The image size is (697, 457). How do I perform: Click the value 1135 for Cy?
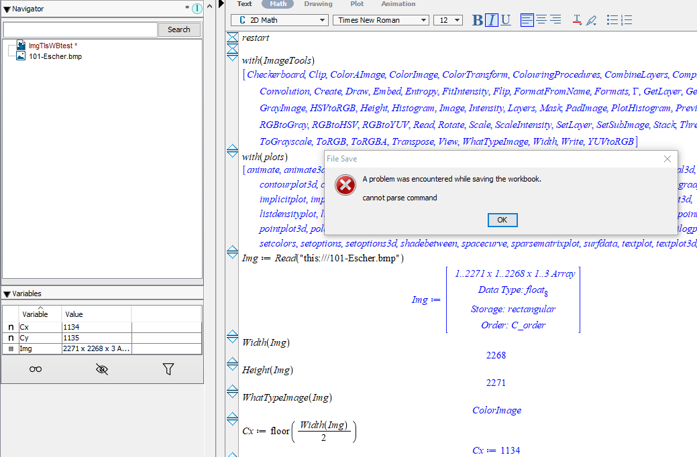(71, 338)
